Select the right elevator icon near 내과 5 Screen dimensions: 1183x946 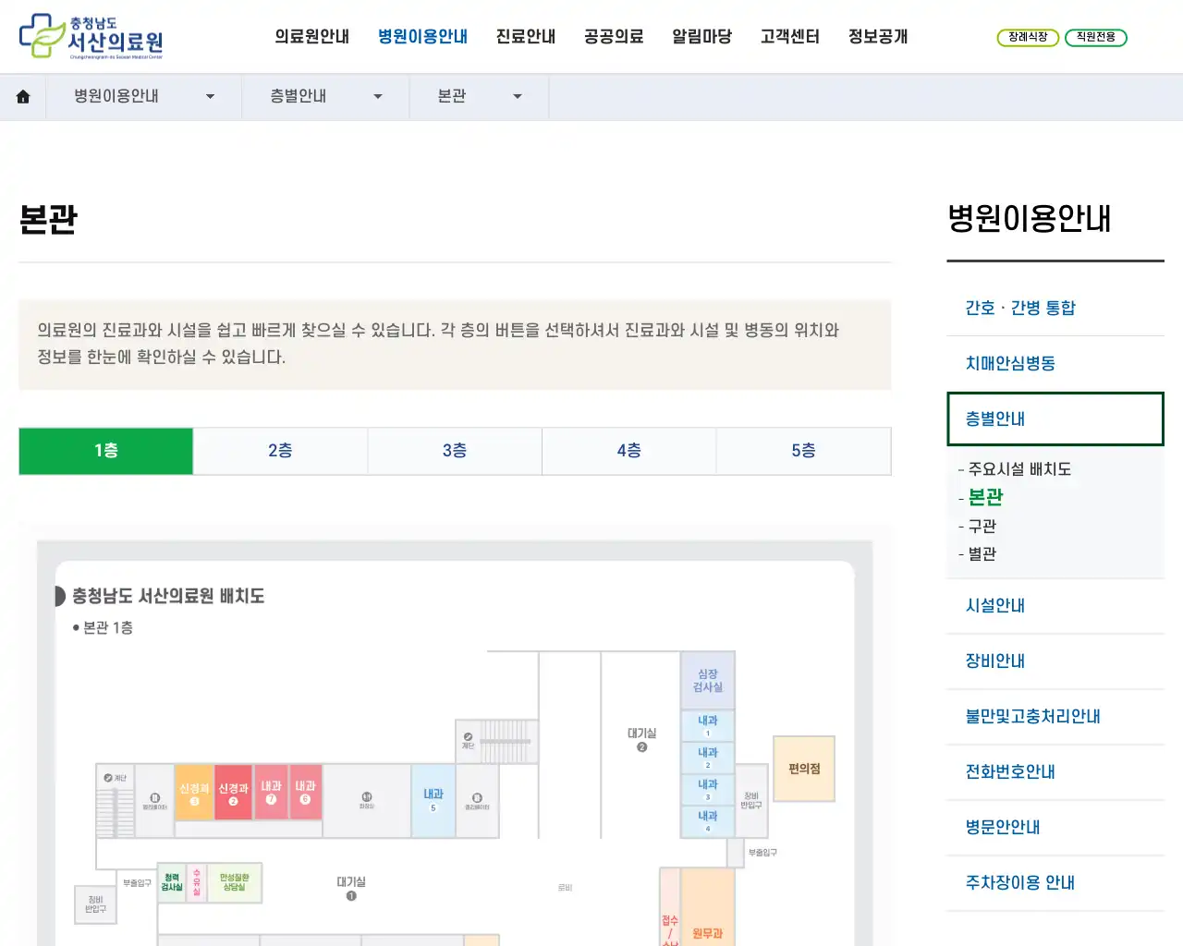pos(478,796)
